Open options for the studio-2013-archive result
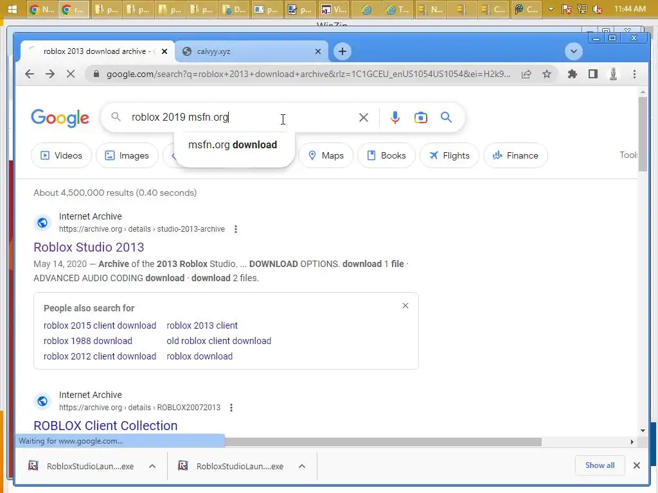Screen dimensions: 658x493 [235, 229]
